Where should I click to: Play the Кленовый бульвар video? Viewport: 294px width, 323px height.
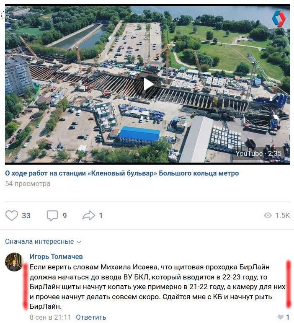(x=149, y=84)
